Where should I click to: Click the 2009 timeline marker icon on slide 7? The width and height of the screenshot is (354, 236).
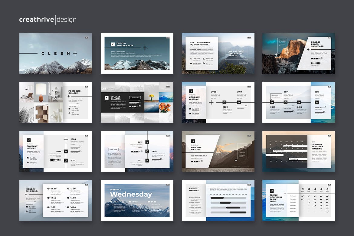(x=225, y=102)
